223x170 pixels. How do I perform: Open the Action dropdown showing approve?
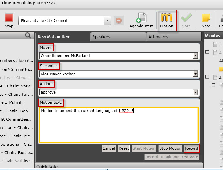click(195, 92)
